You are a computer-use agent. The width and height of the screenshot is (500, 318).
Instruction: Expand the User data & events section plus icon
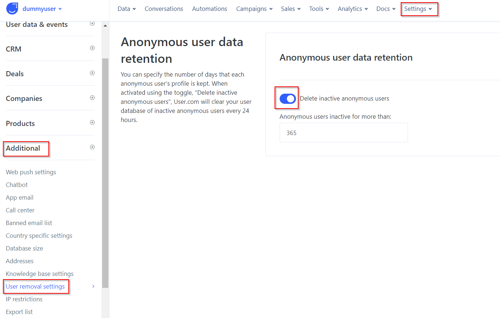[x=92, y=23]
